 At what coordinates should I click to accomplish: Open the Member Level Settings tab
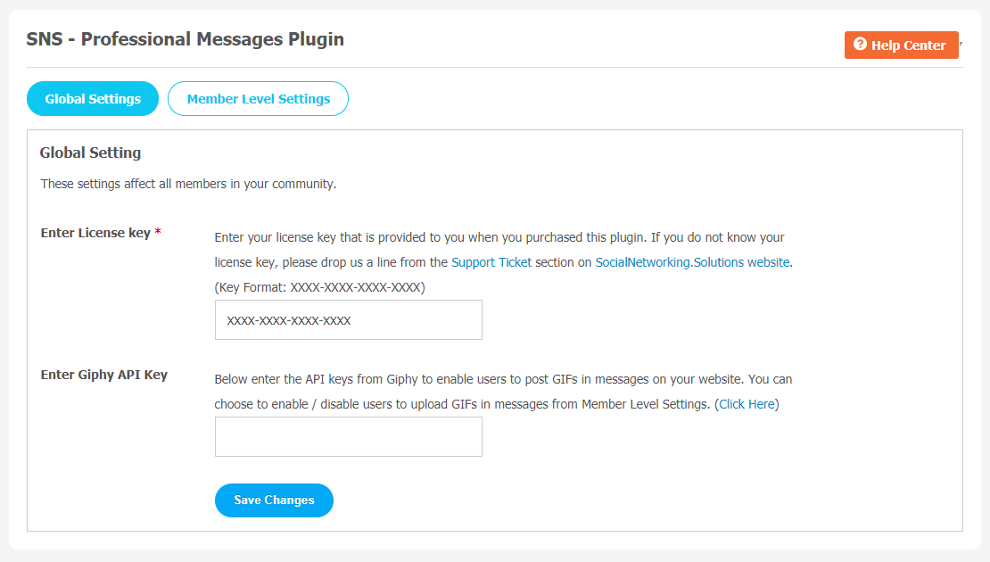point(259,98)
